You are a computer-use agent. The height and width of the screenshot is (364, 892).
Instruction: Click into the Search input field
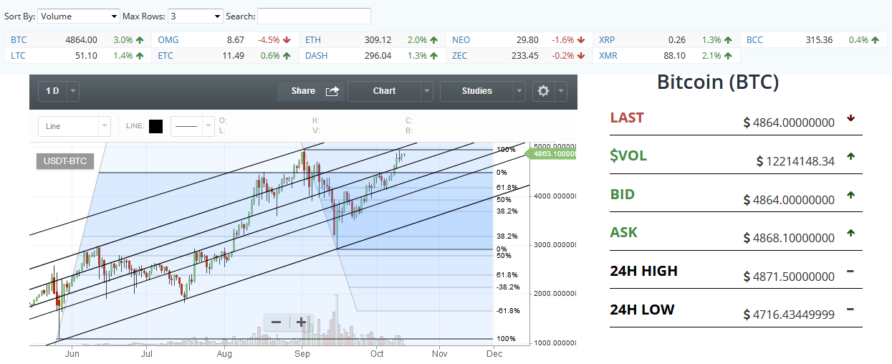(314, 16)
